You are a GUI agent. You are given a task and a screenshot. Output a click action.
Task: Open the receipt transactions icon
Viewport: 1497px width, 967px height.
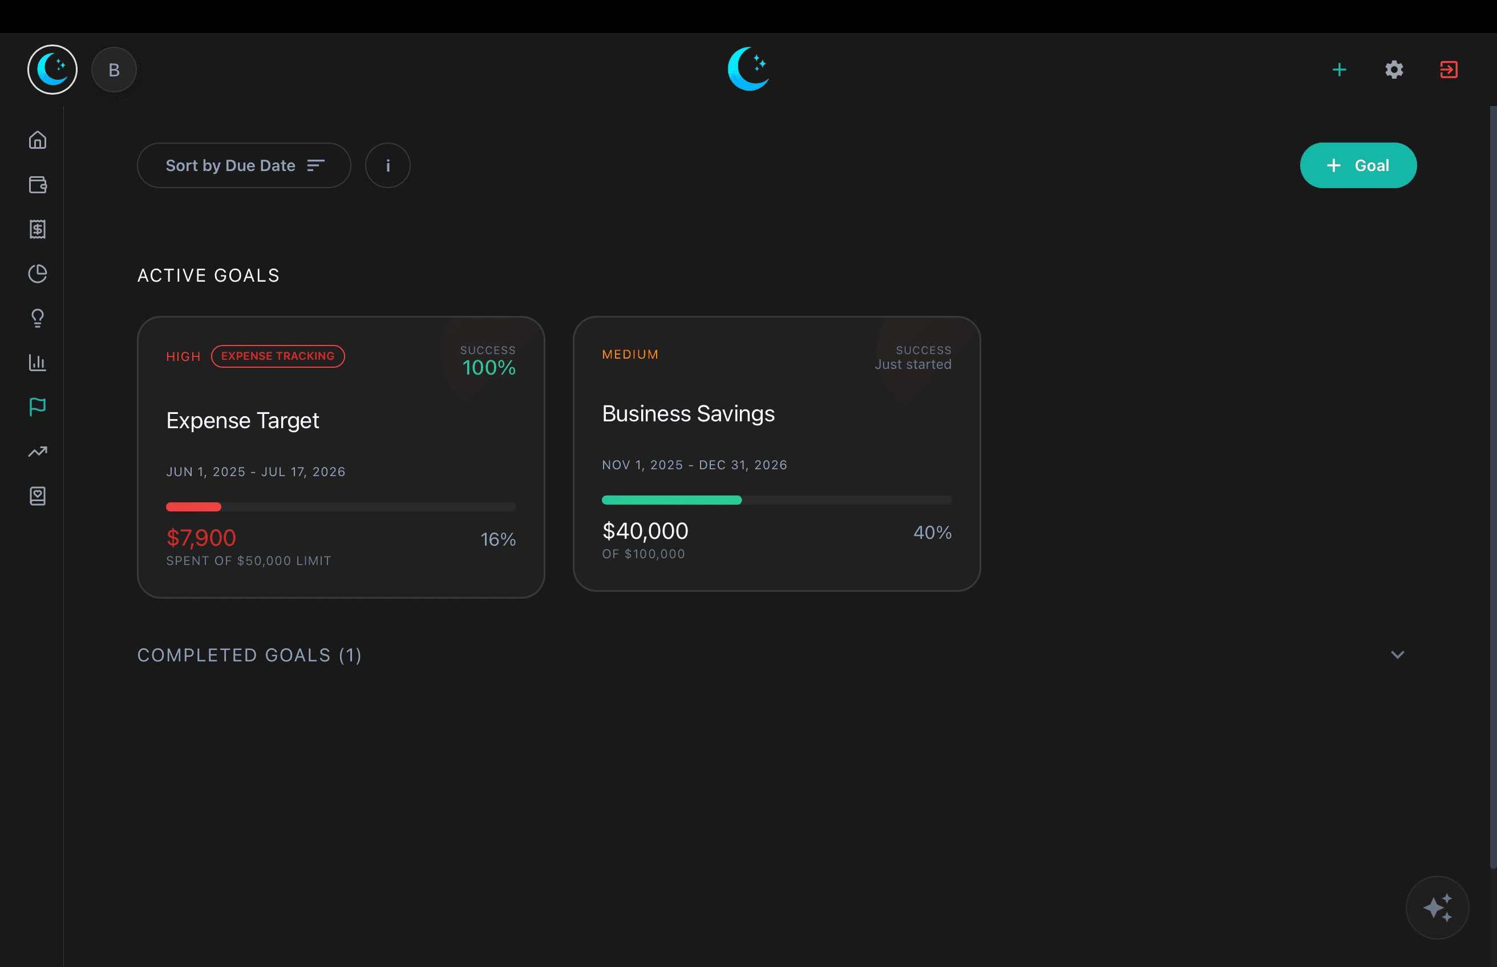(38, 229)
